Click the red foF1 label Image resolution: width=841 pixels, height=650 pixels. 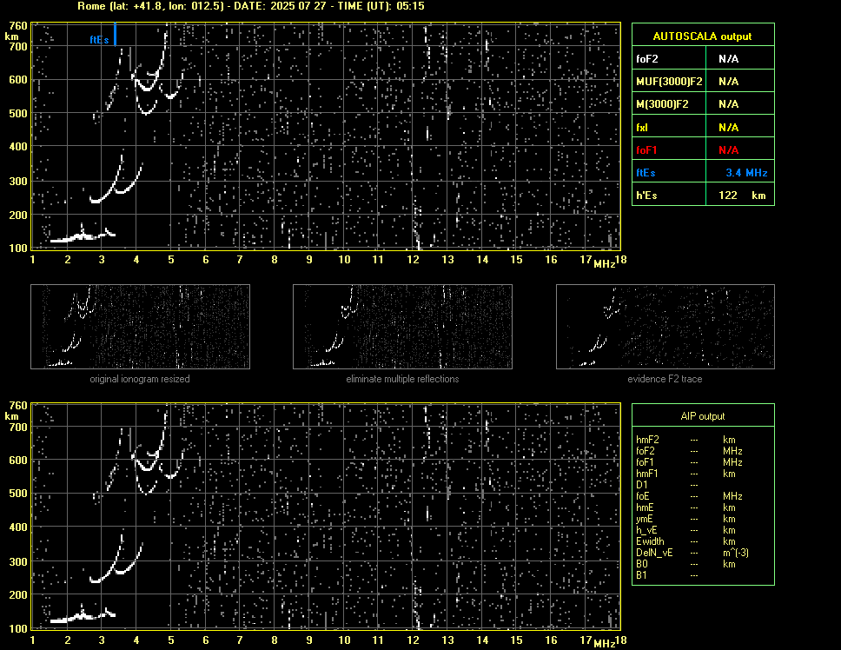(x=646, y=150)
